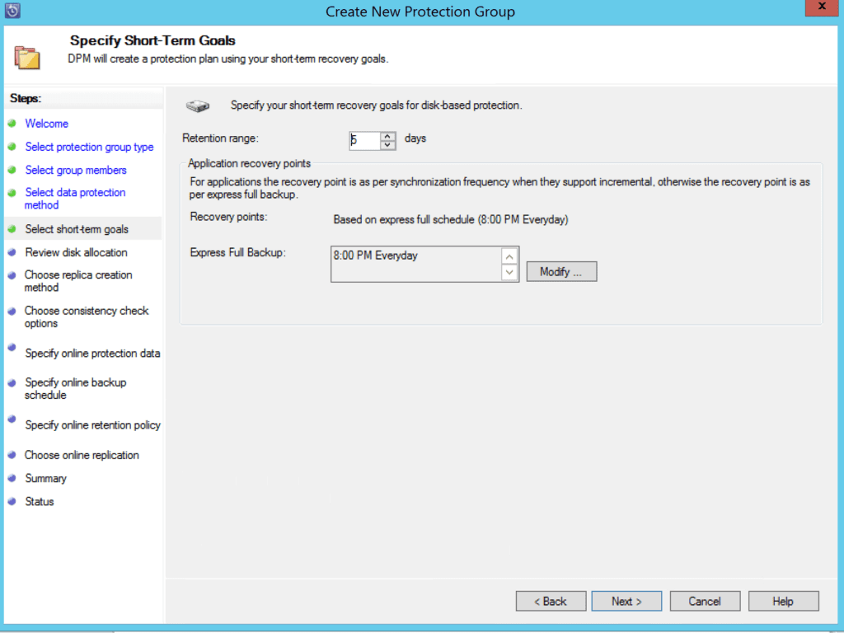The height and width of the screenshot is (633, 844).
Task: Click Modify to change express full backup
Action: (x=561, y=271)
